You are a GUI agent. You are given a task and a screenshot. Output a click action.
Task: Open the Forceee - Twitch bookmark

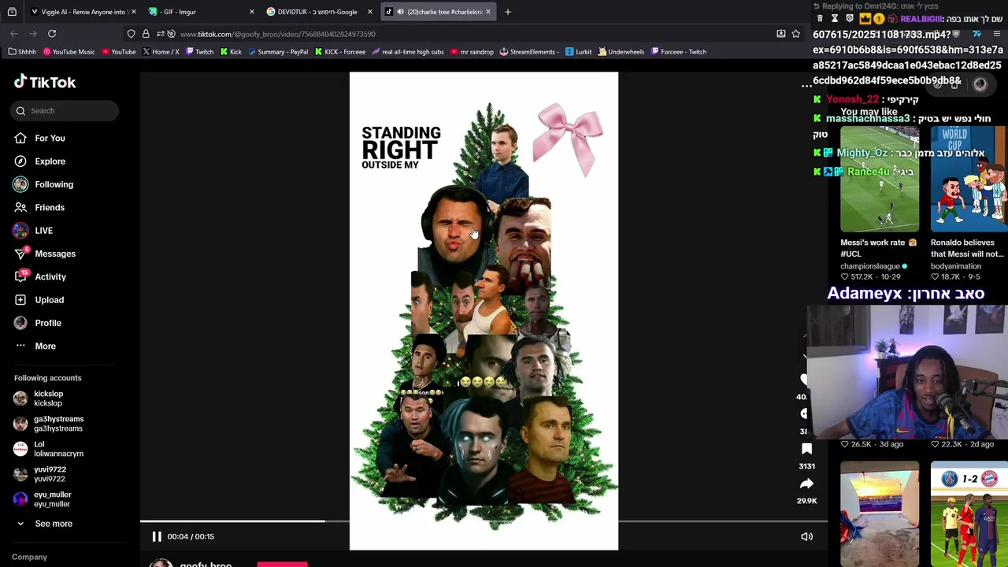pyautogui.click(x=678, y=52)
